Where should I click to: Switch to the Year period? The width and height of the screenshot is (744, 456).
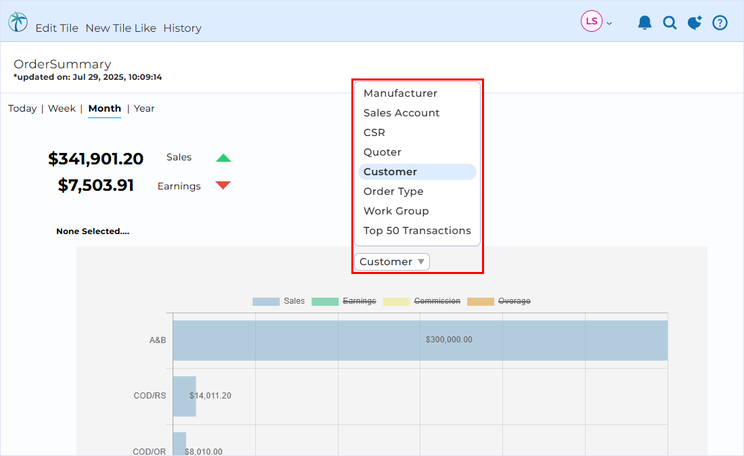coord(144,108)
